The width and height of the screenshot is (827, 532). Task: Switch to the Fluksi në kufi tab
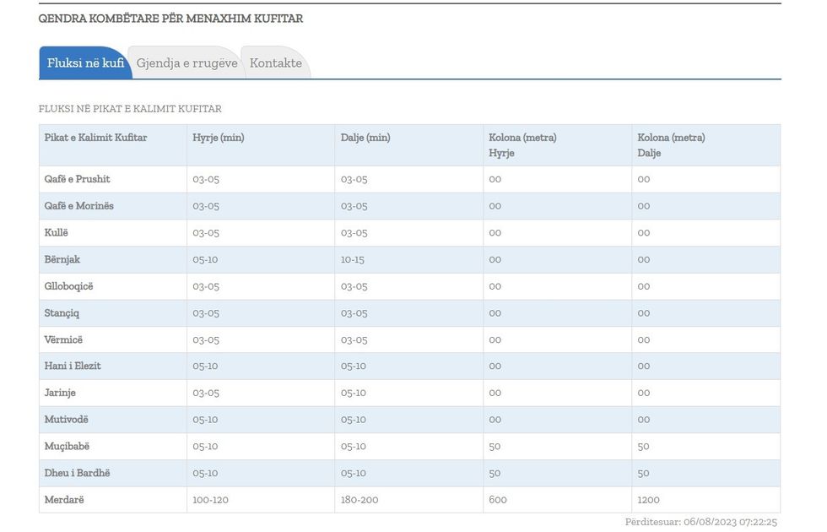pyautogui.click(x=85, y=63)
